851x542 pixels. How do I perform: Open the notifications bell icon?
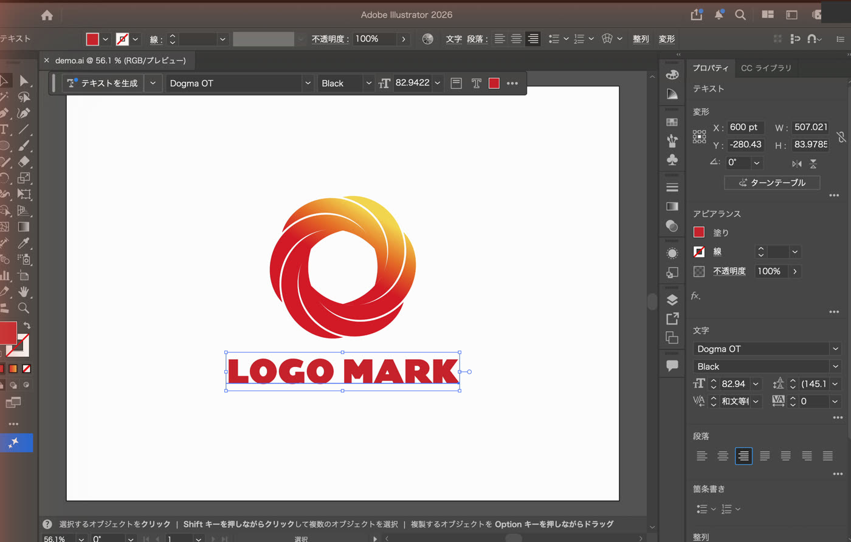point(719,15)
